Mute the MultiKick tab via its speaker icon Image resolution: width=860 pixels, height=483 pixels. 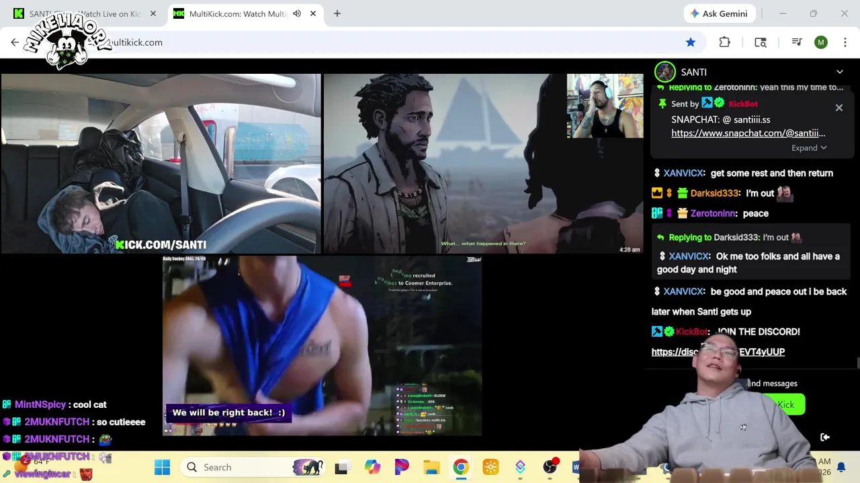click(x=297, y=13)
